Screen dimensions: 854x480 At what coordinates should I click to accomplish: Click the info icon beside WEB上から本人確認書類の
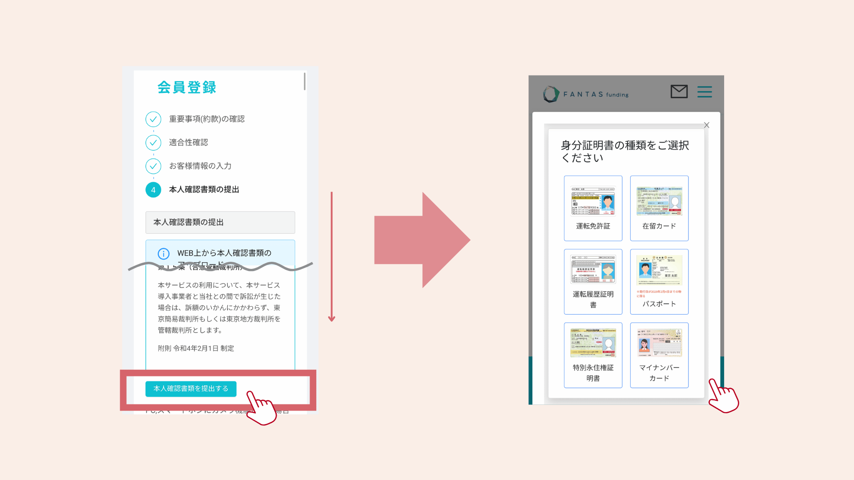[x=164, y=254]
